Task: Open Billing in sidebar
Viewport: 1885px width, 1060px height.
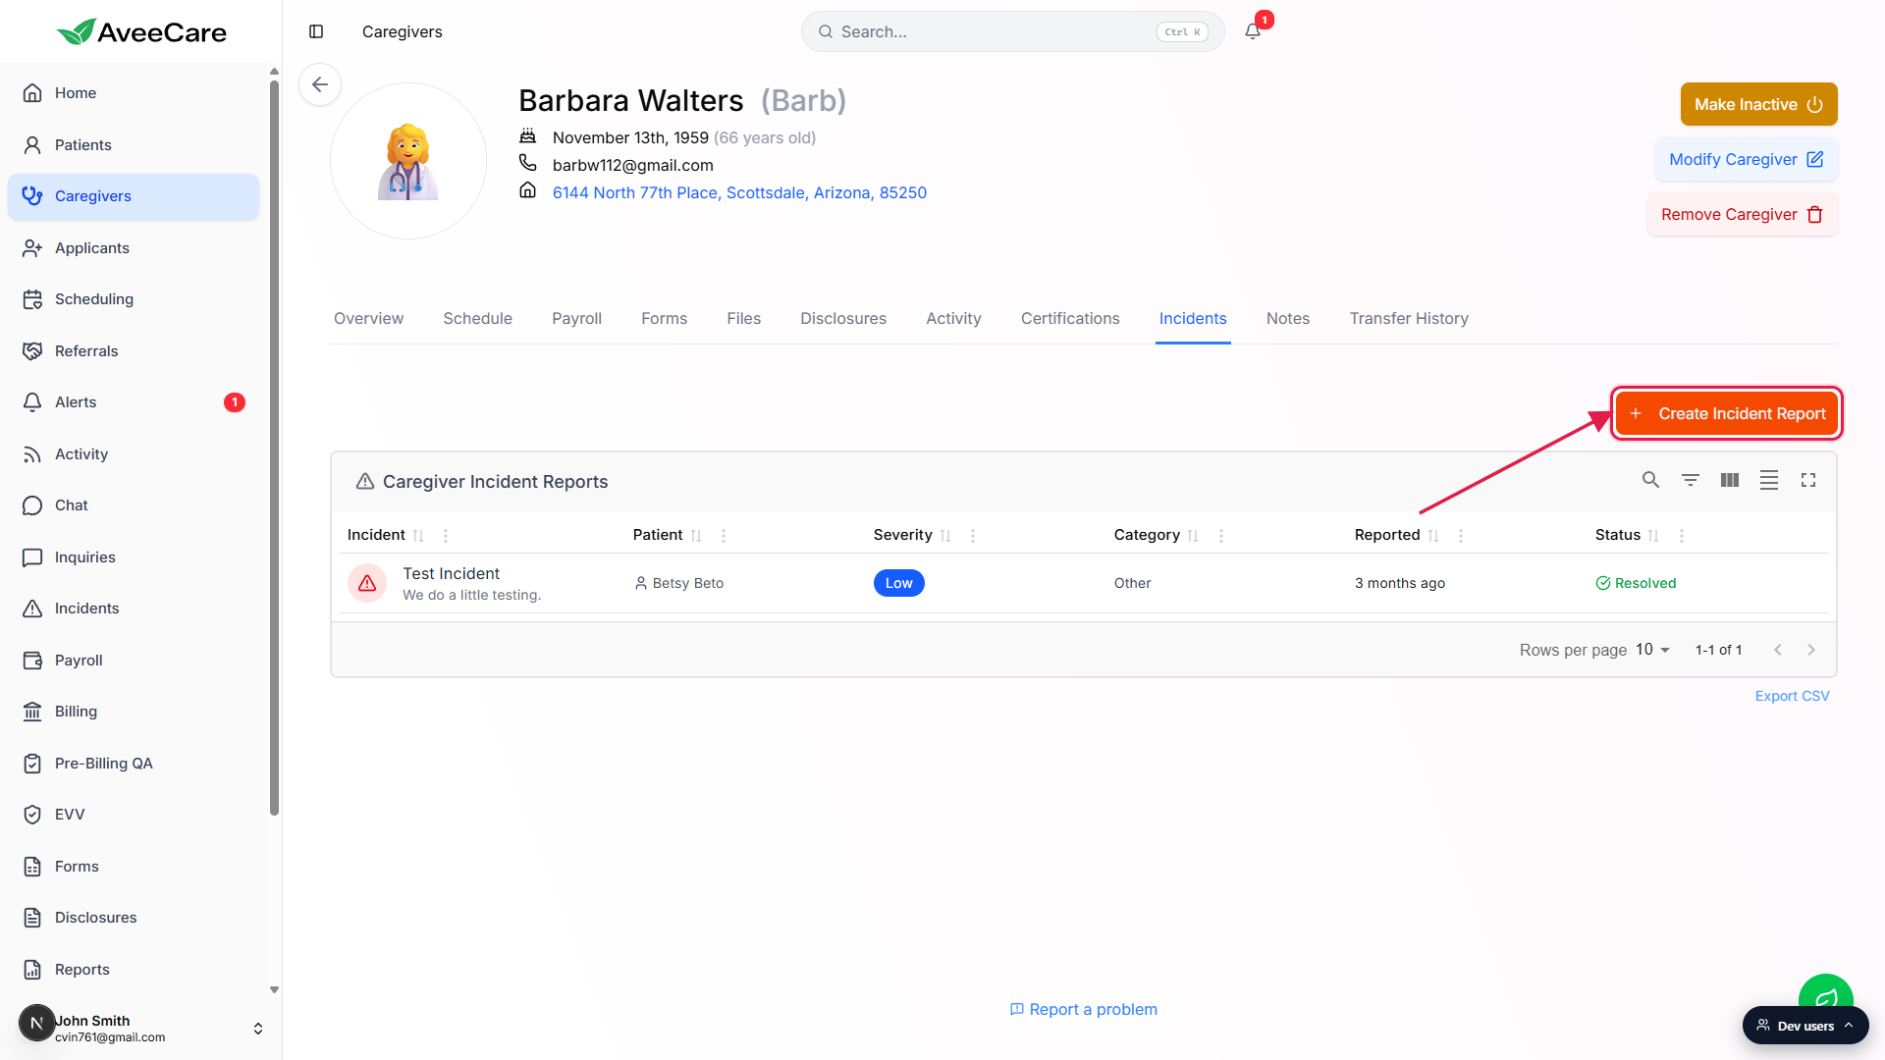Action: click(x=134, y=712)
